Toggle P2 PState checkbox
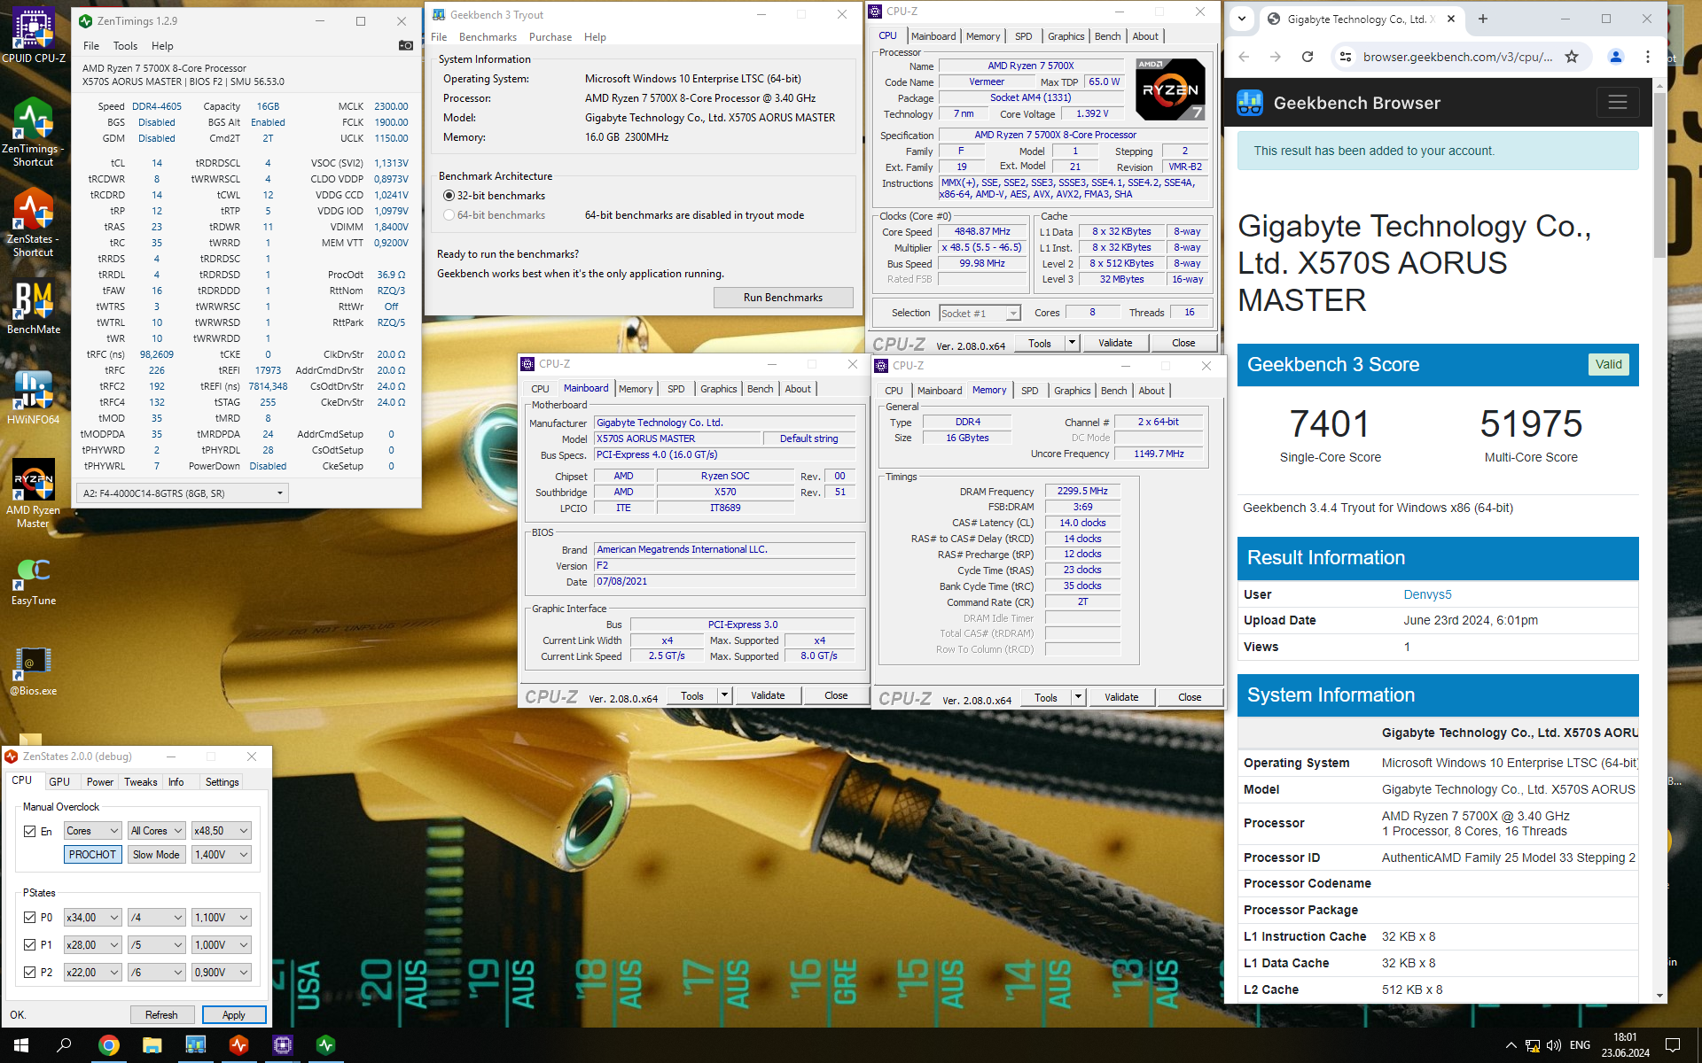The width and height of the screenshot is (1702, 1063). [30, 973]
